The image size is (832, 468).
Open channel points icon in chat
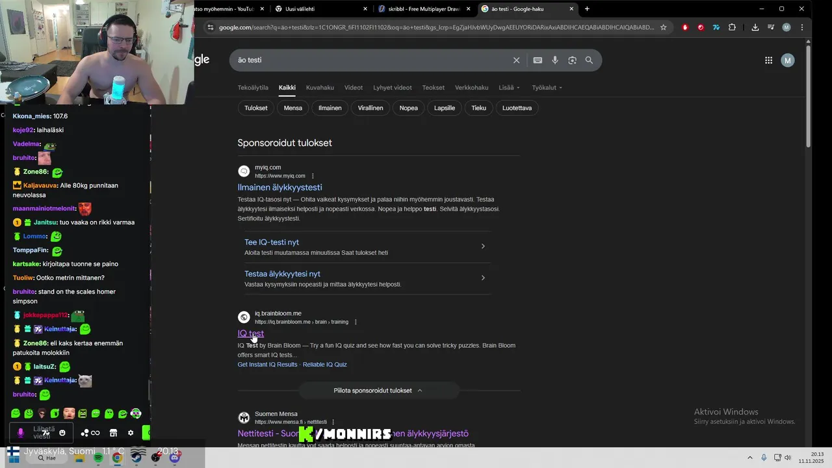90,433
